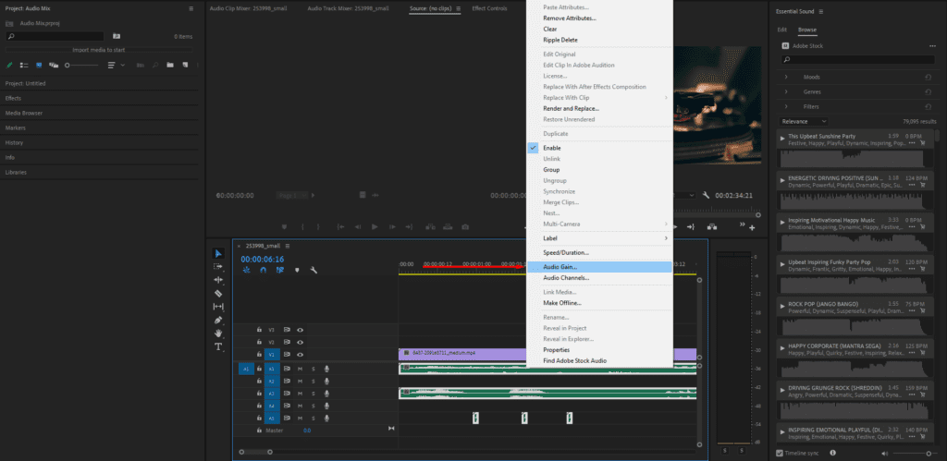Viewport: 947px width, 461px height.
Task: Expand the Moods section
Action: coord(786,78)
